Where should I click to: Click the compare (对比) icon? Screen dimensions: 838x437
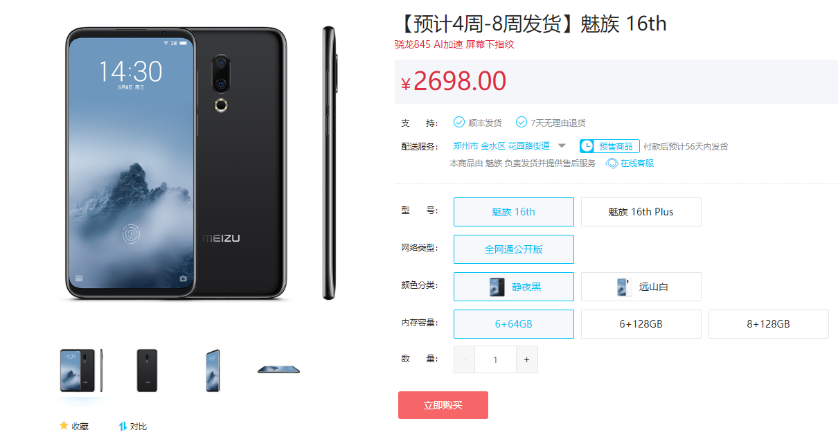tap(123, 426)
